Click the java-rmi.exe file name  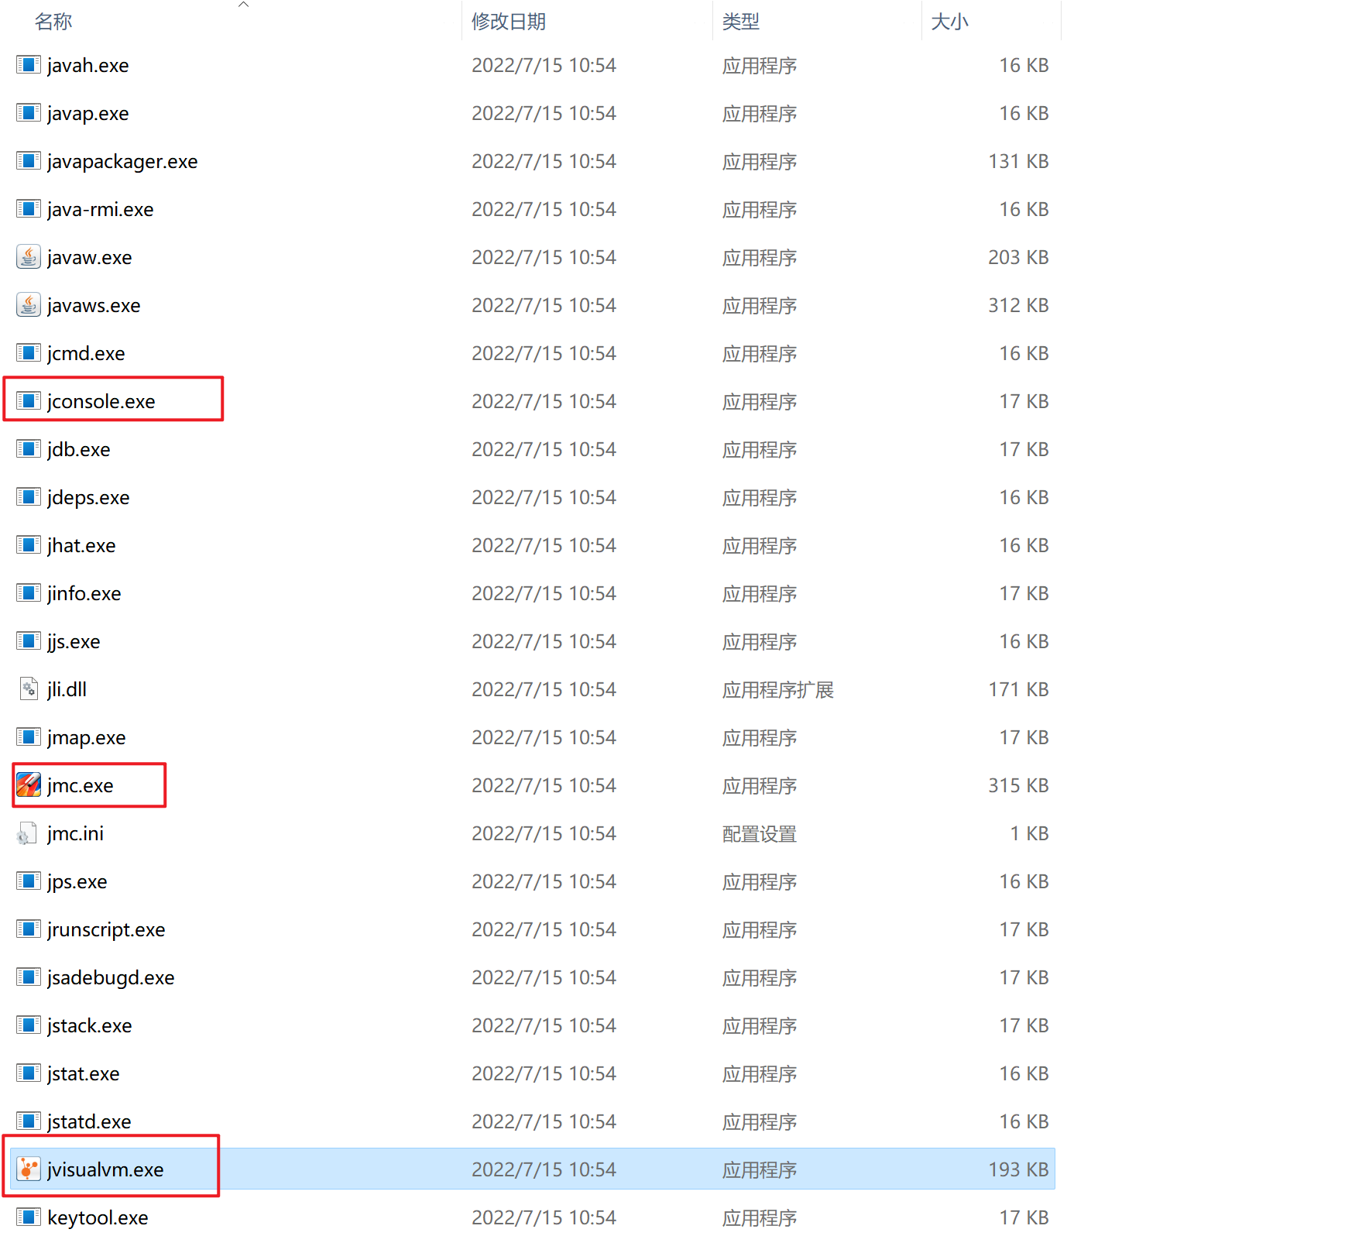[x=101, y=209]
